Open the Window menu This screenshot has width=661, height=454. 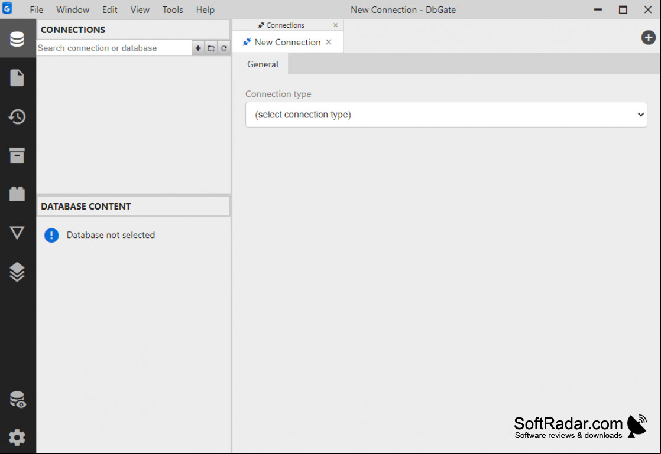point(73,9)
